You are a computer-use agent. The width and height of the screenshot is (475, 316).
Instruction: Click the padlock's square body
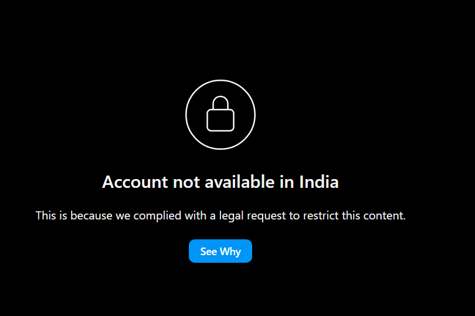pos(220,121)
